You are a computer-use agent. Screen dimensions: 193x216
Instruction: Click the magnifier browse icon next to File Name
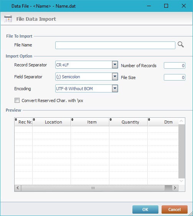pos(181,45)
